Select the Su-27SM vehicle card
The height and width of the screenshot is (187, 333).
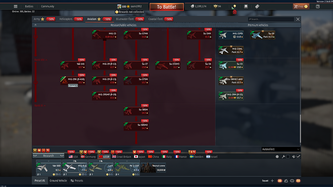(x=136, y=81)
